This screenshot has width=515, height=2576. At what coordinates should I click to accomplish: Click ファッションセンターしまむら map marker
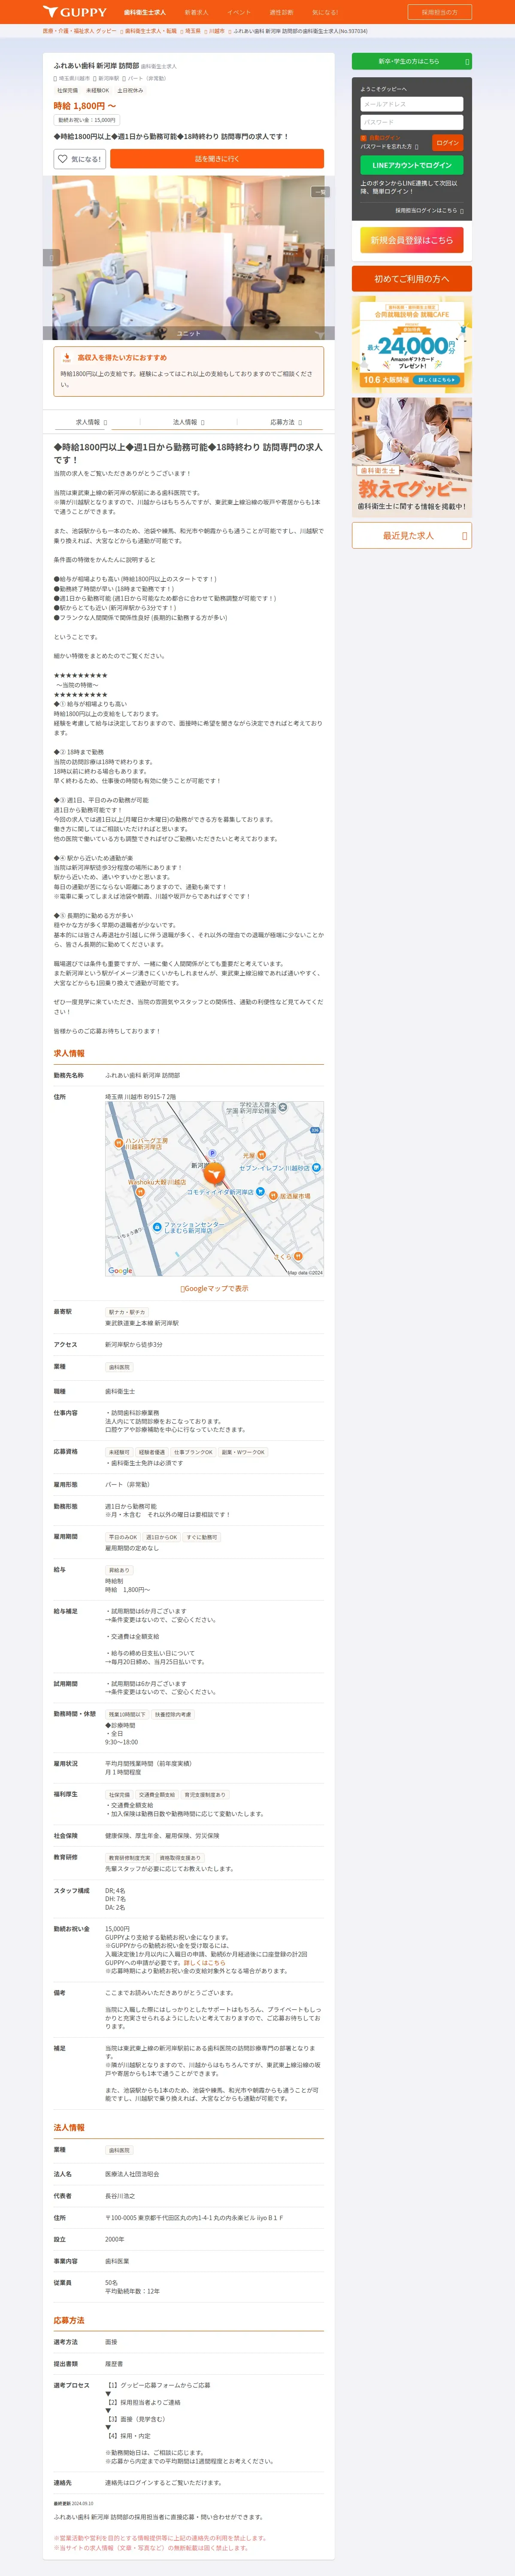click(x=157, y=1227)
